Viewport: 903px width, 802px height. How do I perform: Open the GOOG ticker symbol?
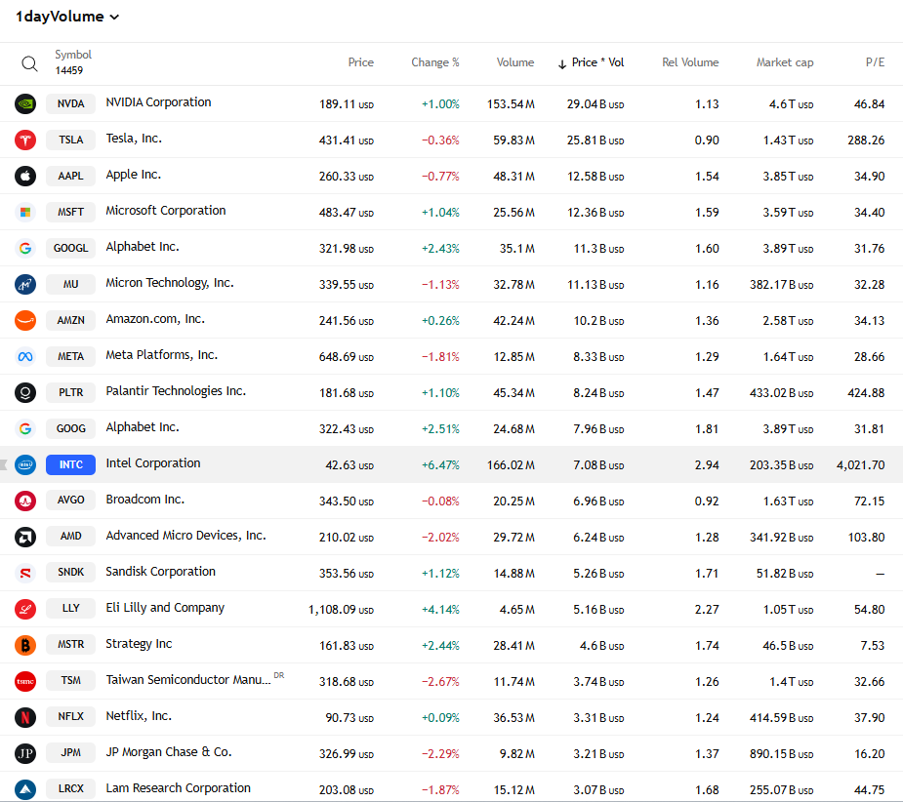click(71, 428)
